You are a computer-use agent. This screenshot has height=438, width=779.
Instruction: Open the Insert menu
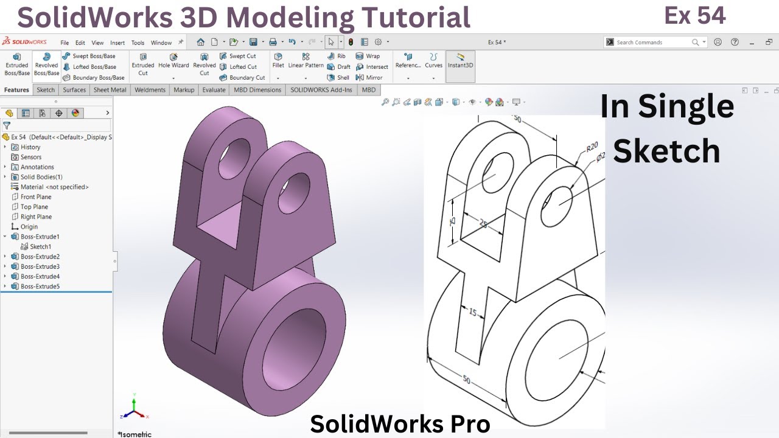[117, 43]
